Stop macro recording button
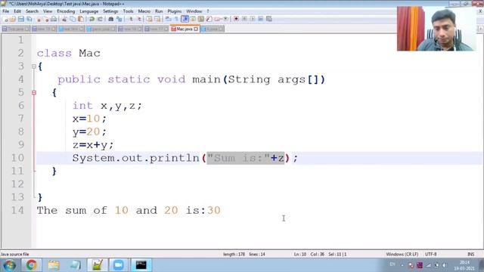484x272 pixels. (x=244, y=19)
